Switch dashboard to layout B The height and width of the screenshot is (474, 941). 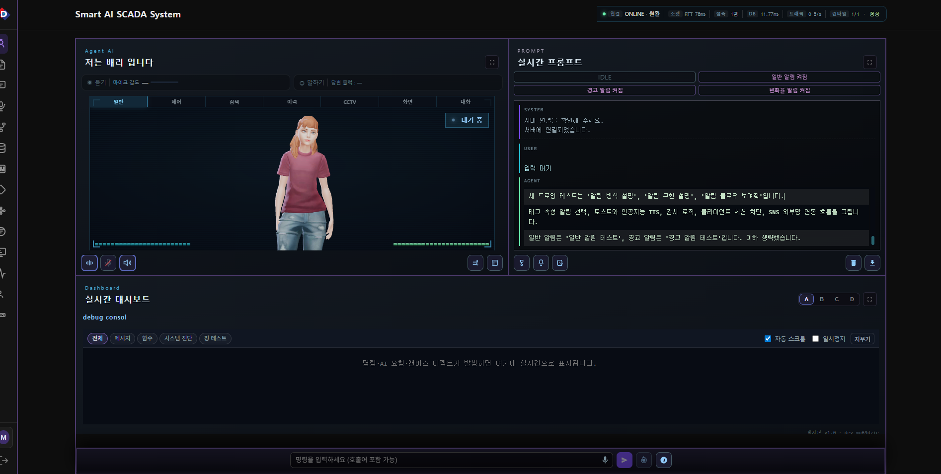822,299
